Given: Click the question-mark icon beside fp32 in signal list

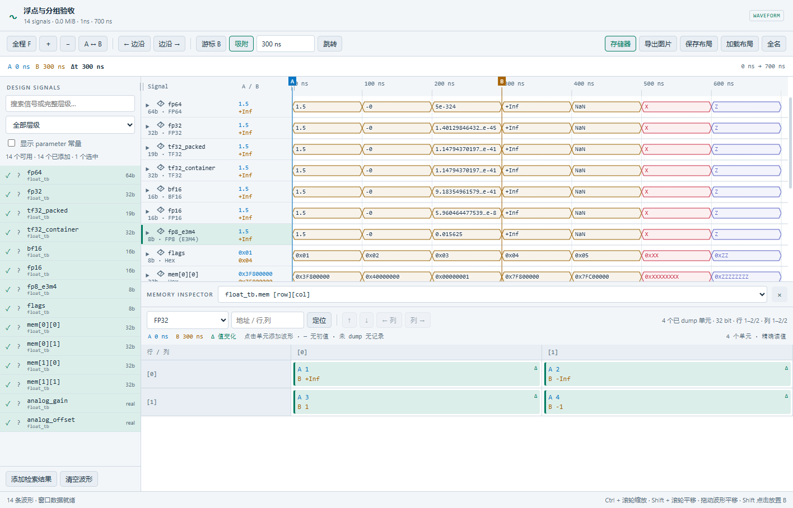Looking at the screenshot, I should pos(18,194).
